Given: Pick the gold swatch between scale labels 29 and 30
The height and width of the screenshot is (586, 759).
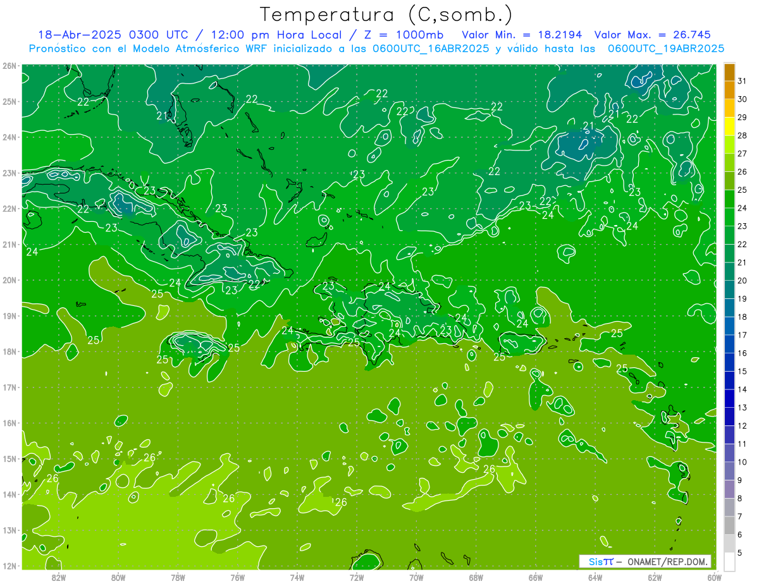Looking at the screenshot, I should 729,108.
